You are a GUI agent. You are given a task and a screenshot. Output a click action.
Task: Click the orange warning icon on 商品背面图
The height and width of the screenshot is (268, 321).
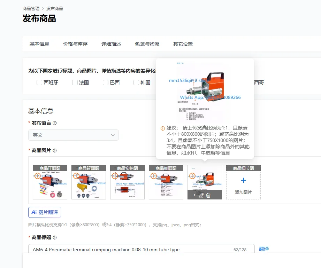coord(76,176)
